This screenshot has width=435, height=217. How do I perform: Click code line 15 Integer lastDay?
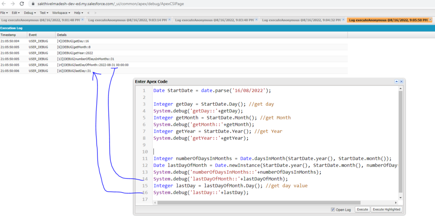[x=230, y=186]
